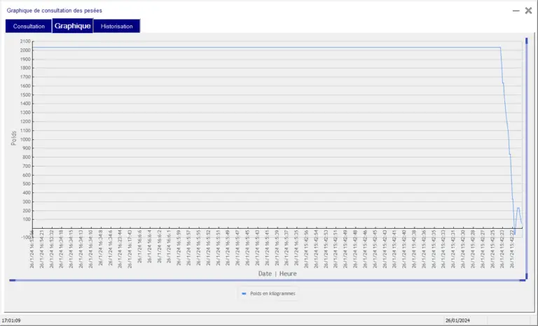Click the 300 value on the Y axis
The height and width of the screenshot is (326, 538).
click(27, 201)
